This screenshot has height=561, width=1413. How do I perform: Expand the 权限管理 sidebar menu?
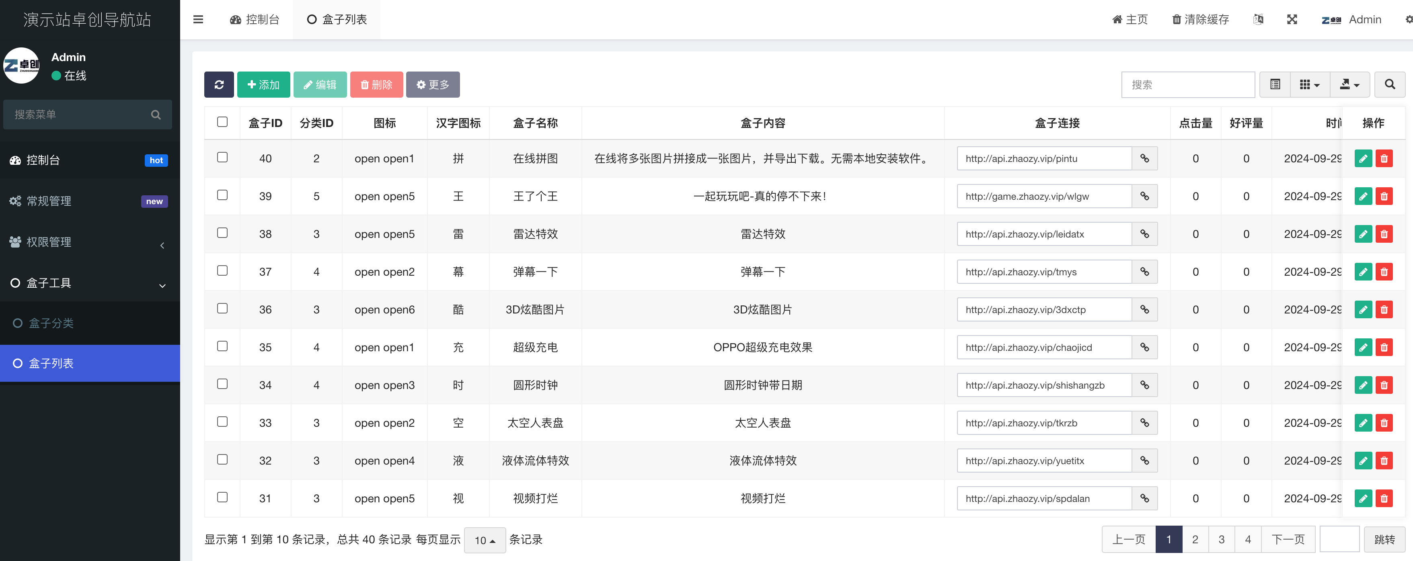pos(90,242)
